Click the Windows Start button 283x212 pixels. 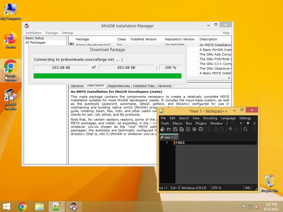[7, 206]
